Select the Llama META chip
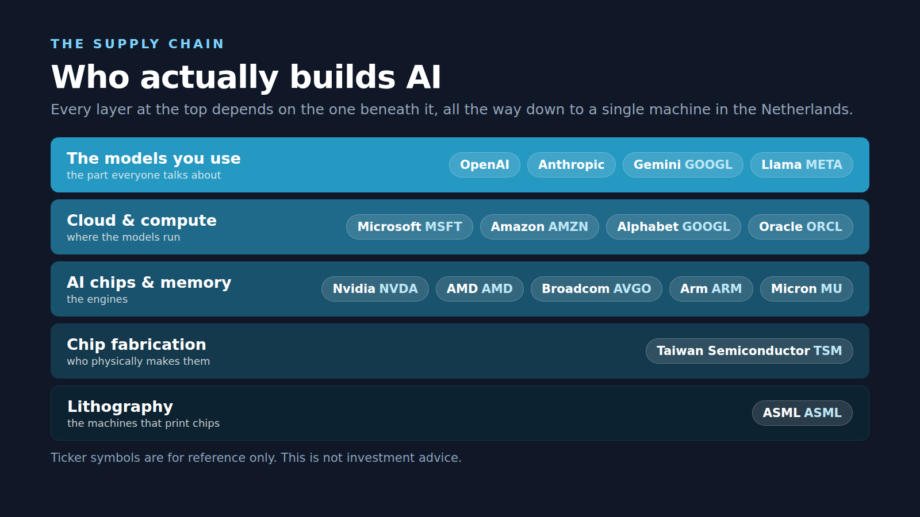Screen dimensions: 920x517 click(x=802, y=165)
